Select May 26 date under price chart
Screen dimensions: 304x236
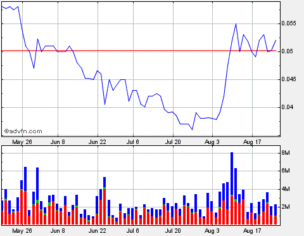[22, 142]
